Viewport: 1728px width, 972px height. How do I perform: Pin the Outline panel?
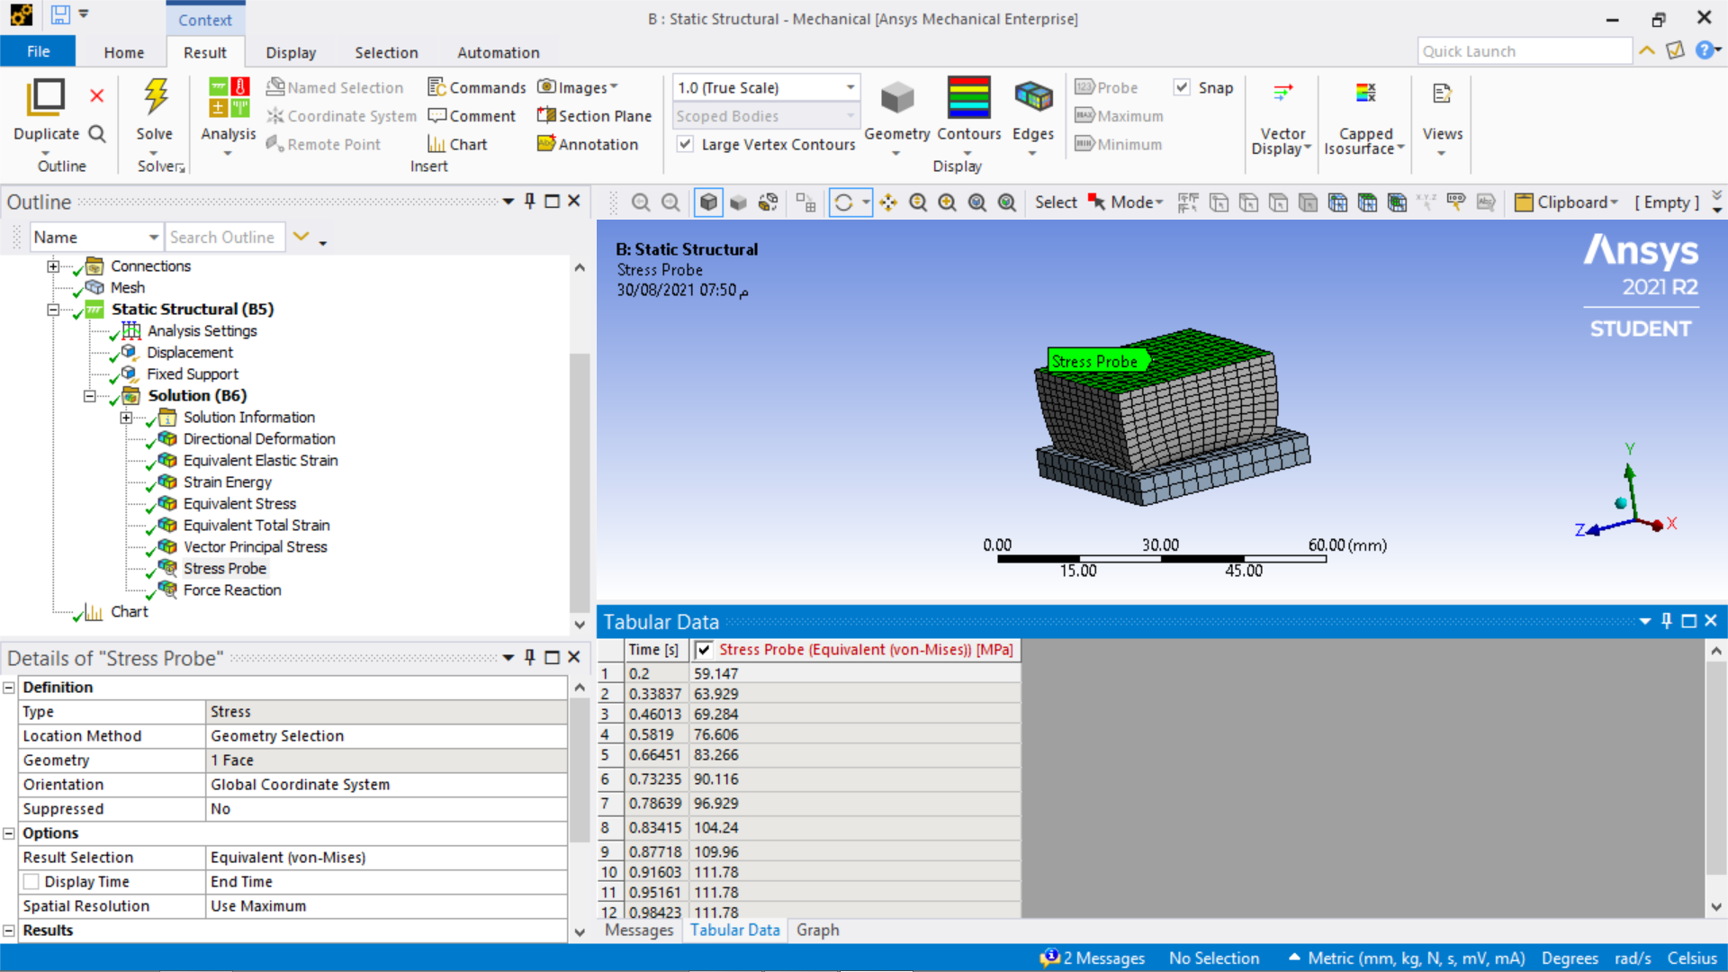click(x=530, y=202)
